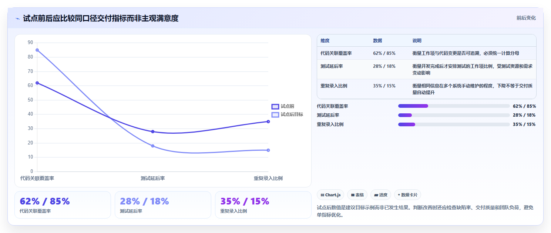Click the 0 tick on the y-axis
551x233 pixels.
click(31, 172)
